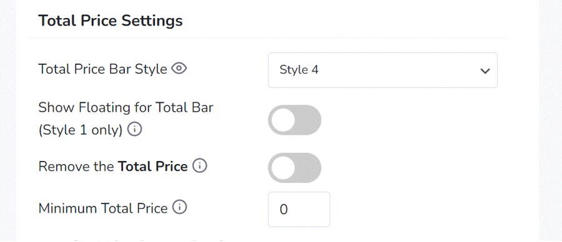562x242 pixels.
Task: Click the 0 value in minimum price box
Action: (283, 210)
